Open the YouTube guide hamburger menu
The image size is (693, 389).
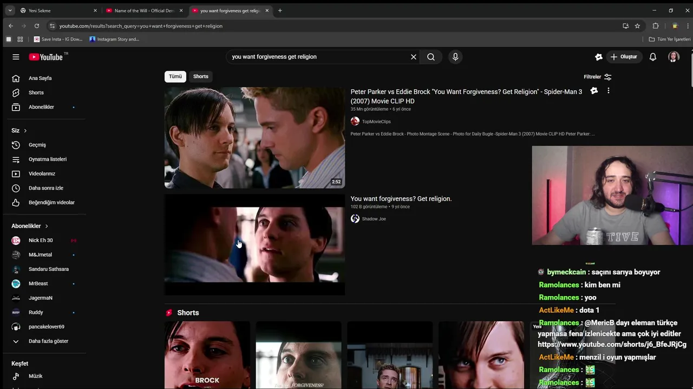coord(16,57)
